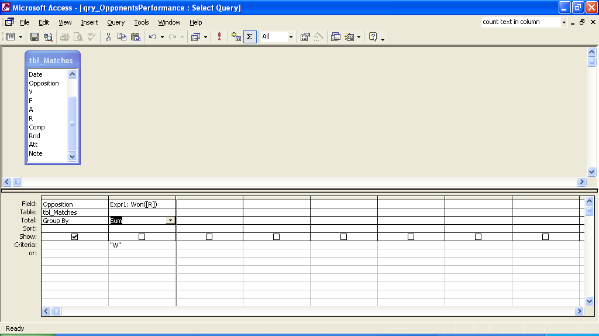Image resolution: width=599 pixels, height=336 pixels.
Task: Cut selection with scissors icon
Action: tap(108, 37)
